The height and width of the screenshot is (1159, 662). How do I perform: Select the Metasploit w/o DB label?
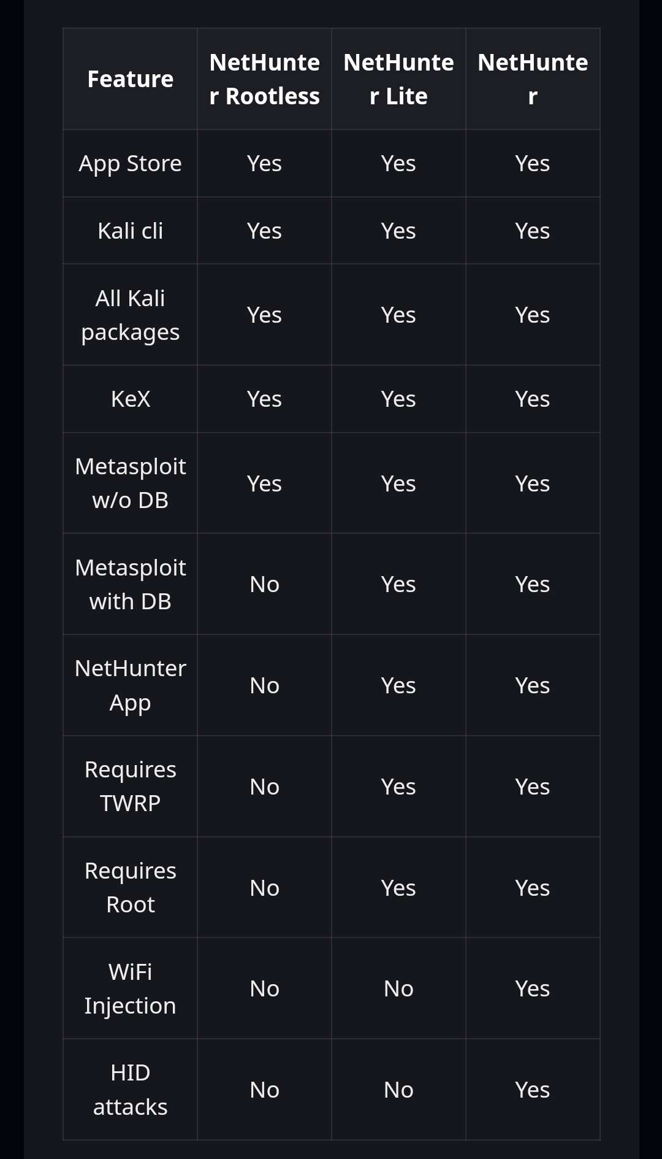(x=130, y=483)
